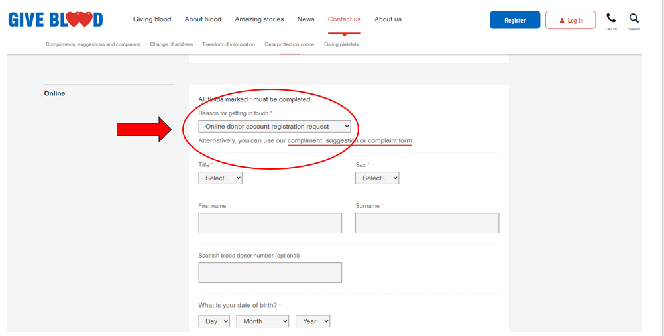664x336 pixels.
Task: Open the Freedom of information tab
Action: (x=229, y=44)
